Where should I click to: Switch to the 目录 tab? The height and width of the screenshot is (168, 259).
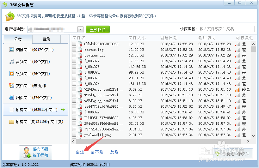pyautogui.click(x=46, y=39)
